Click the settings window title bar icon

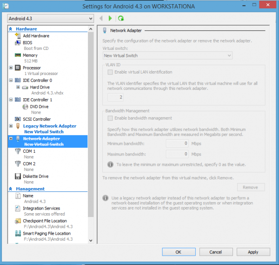coord(6,6)
